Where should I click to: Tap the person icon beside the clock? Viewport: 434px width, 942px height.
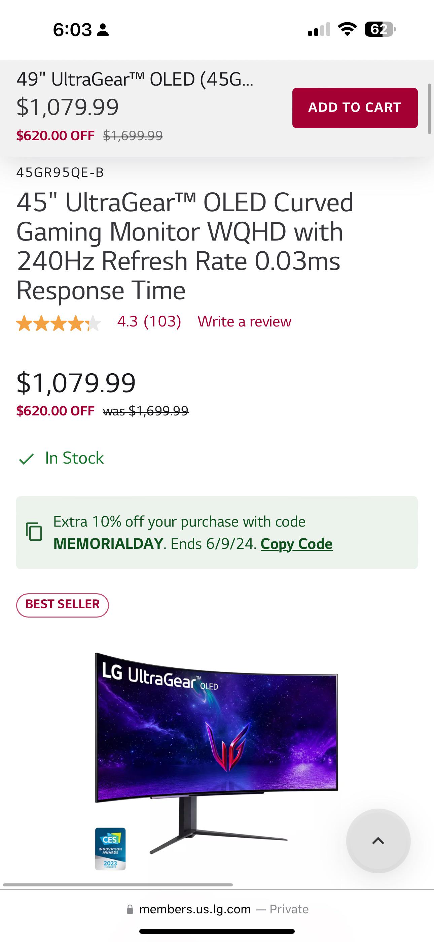(x=103, y=30)
